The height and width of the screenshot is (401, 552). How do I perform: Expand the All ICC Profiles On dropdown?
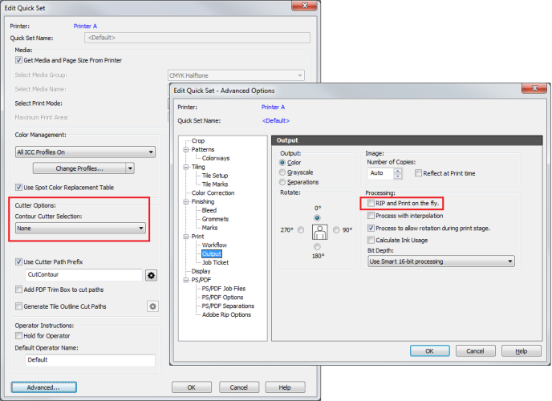[84, 151]
